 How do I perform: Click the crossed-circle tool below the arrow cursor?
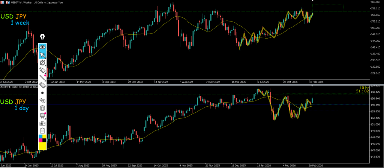tap(42, 63)
